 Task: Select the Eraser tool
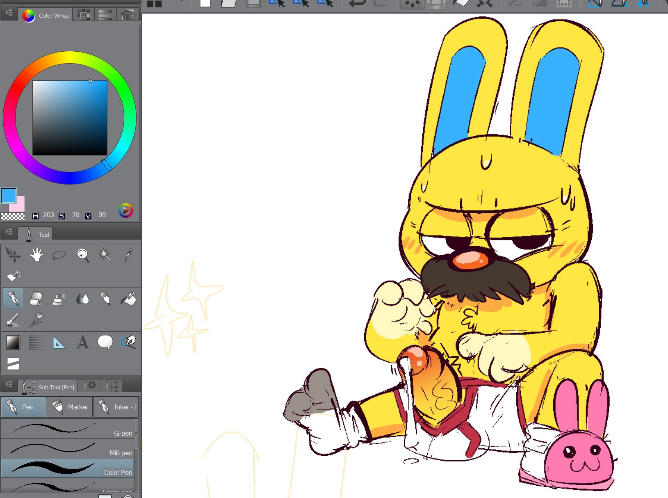pyautogui.click(x=36, y=299)
